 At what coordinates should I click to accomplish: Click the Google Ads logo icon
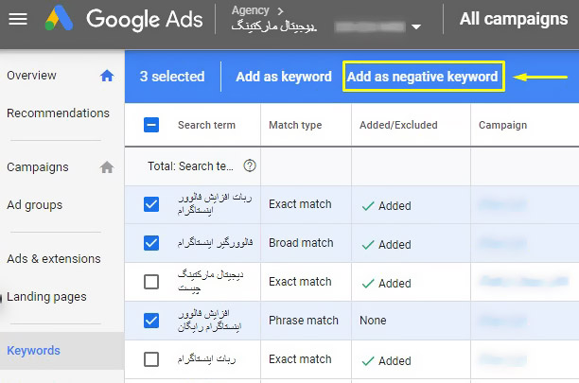(x=59, y=18)
